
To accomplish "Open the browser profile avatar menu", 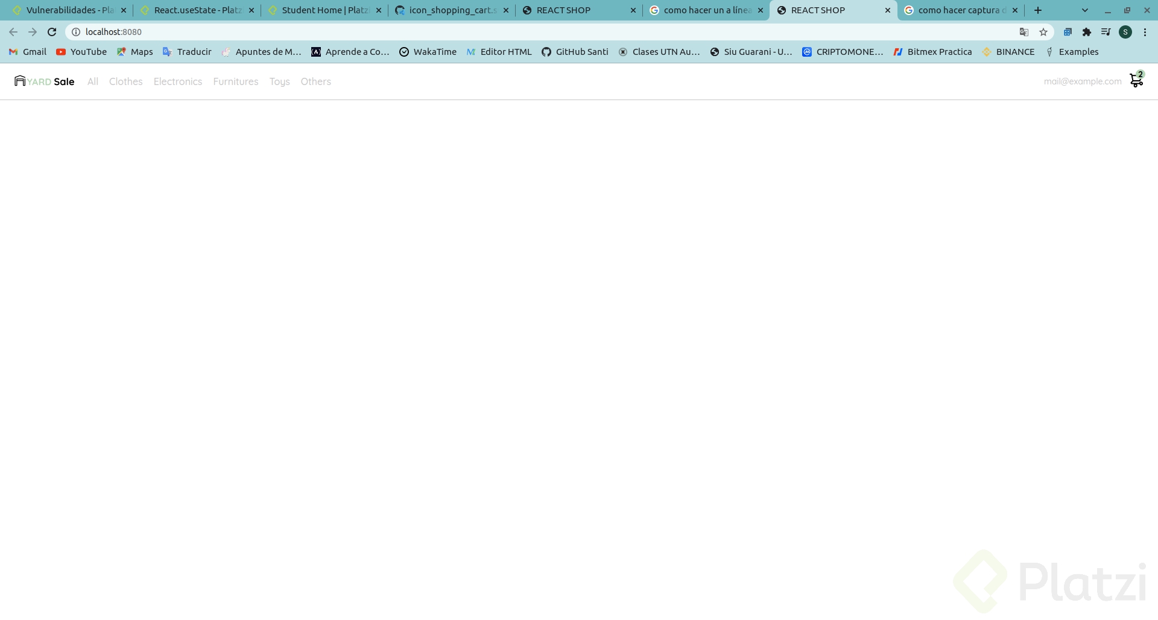I will point(1125,32).
